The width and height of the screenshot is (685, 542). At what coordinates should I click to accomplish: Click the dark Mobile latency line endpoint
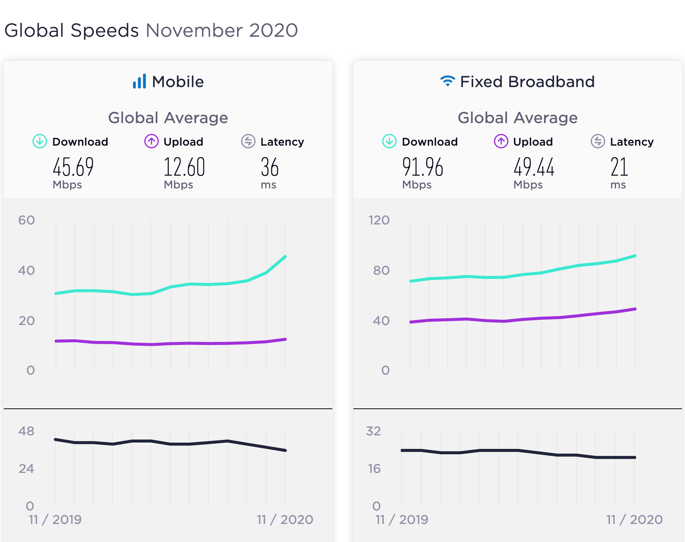click(x=285, y=450)
